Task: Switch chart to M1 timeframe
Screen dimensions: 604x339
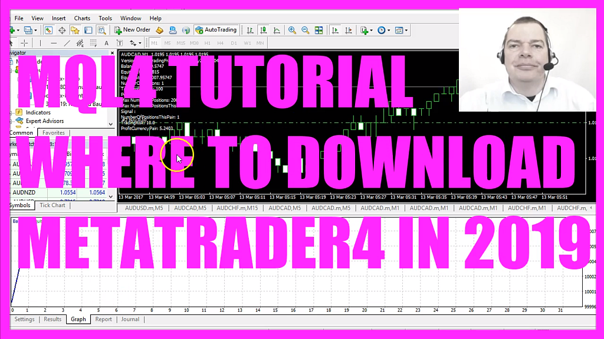Action: click(154, 43)
